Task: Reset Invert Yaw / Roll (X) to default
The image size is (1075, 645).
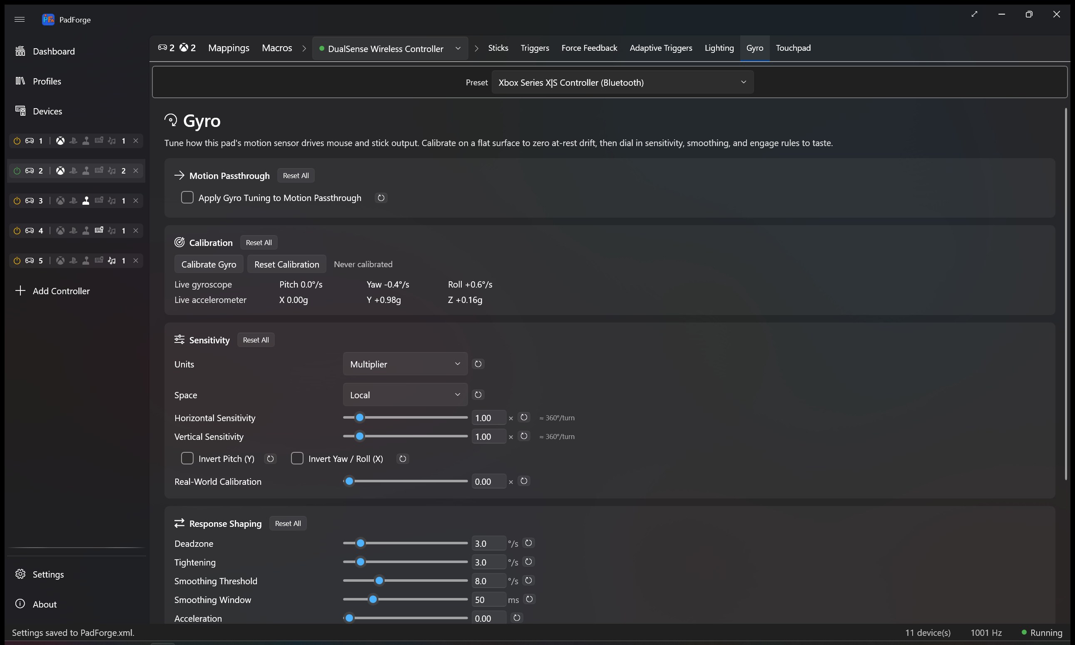Action: [x=403, y=459]
